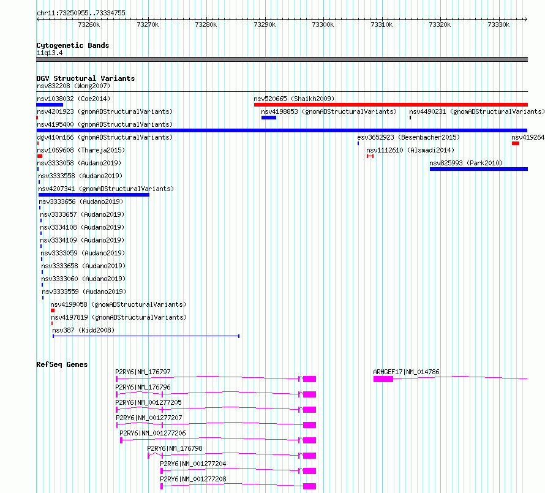Click the nsv520665 (Shaikh2009) label
The image size is (545, 493).
294,99
